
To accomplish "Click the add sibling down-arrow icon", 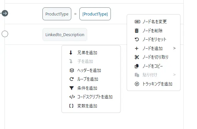I will point(71,53).
